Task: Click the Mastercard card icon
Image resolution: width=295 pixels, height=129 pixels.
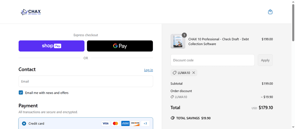Action: pyautogui.click(x=115, y=124)
